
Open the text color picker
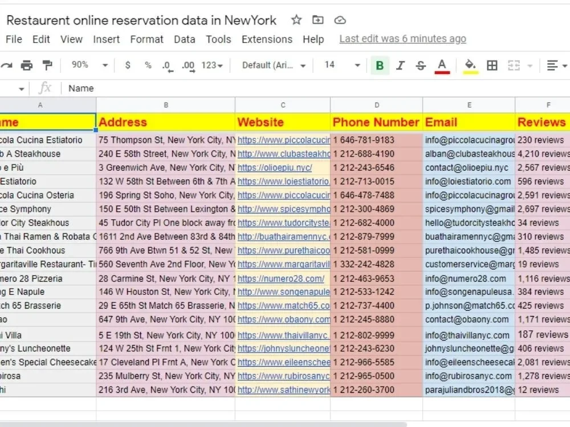point(442,66)
